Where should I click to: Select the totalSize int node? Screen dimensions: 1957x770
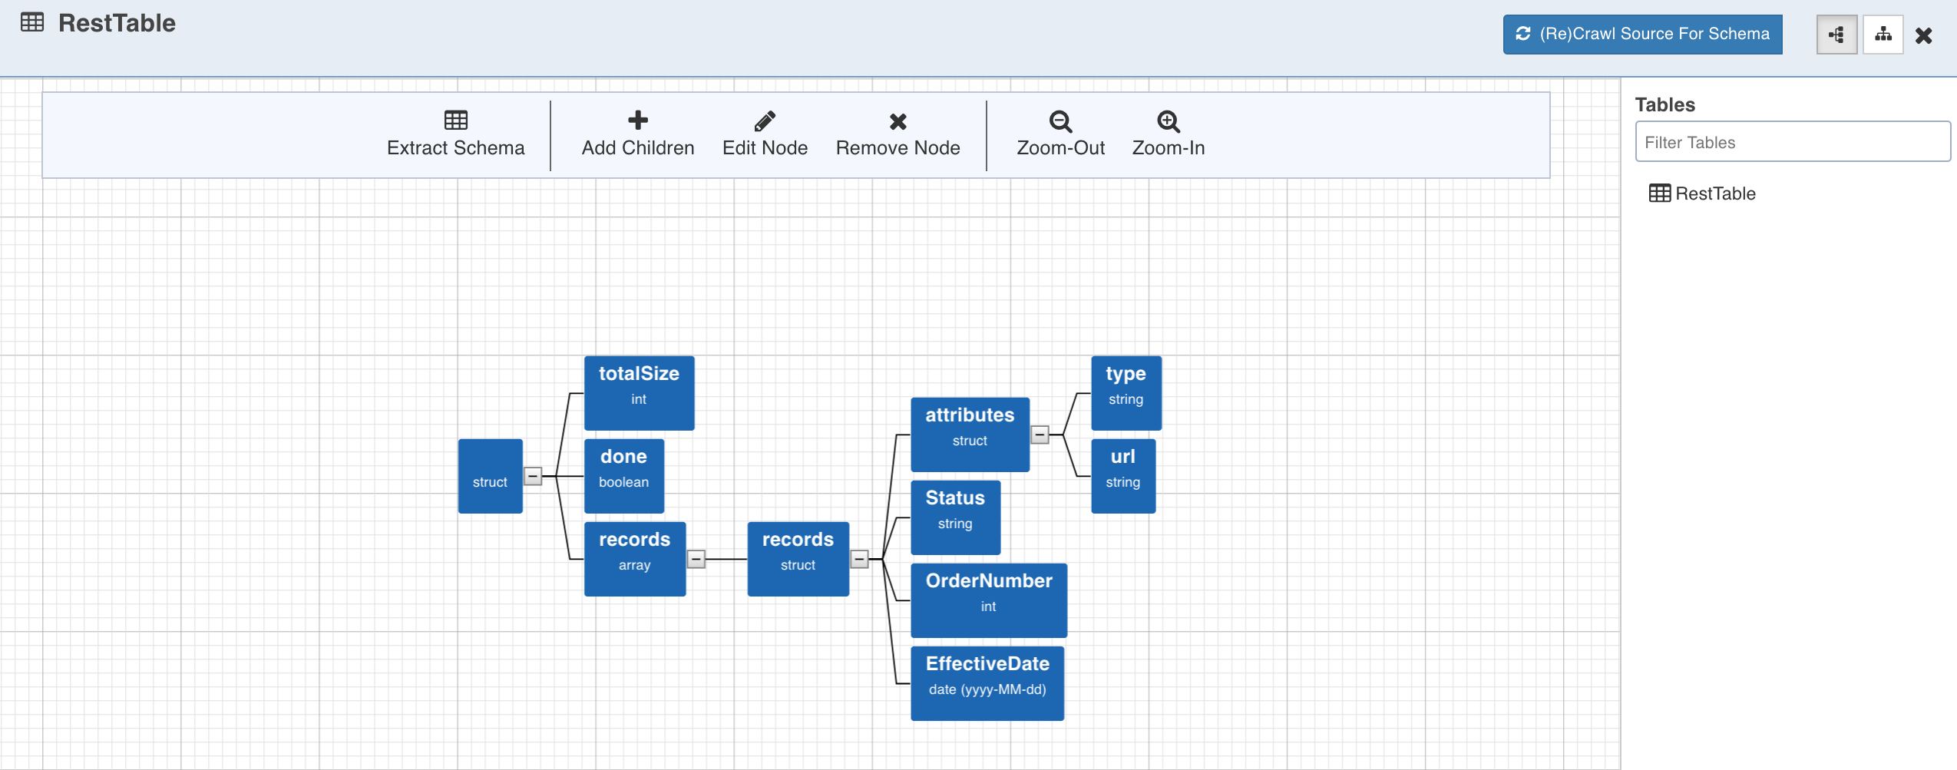[639, 392]
